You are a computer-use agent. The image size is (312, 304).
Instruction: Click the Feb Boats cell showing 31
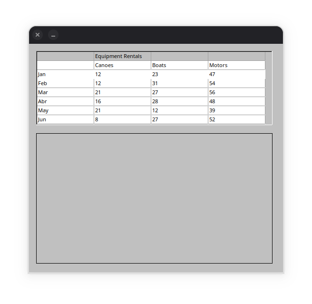pos(179,83)
